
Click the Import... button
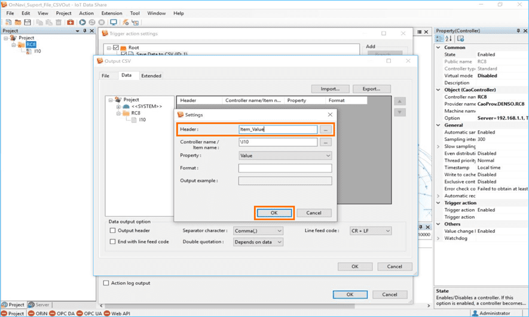[331, 89]
